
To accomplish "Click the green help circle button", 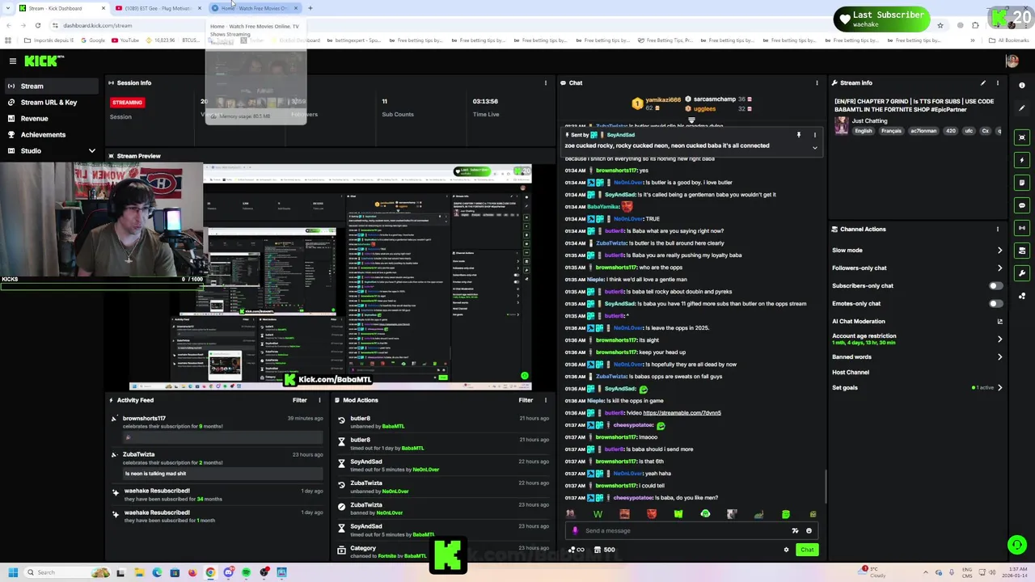I will (1016, 545).
